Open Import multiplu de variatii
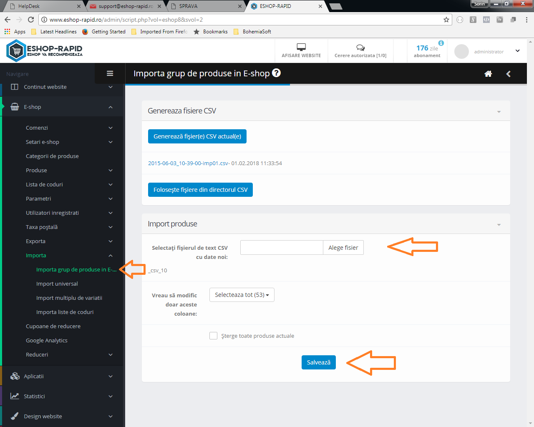 pos(69,298)
